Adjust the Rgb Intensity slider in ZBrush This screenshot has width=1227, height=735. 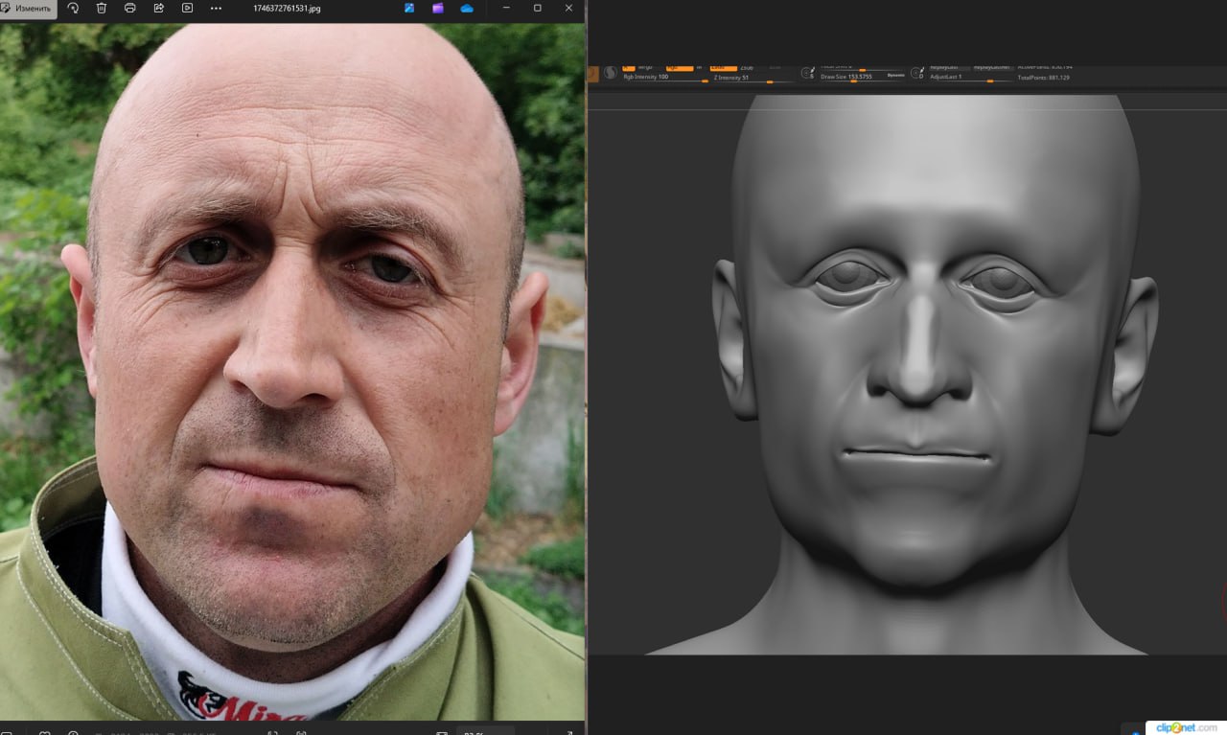coord(667,78)
